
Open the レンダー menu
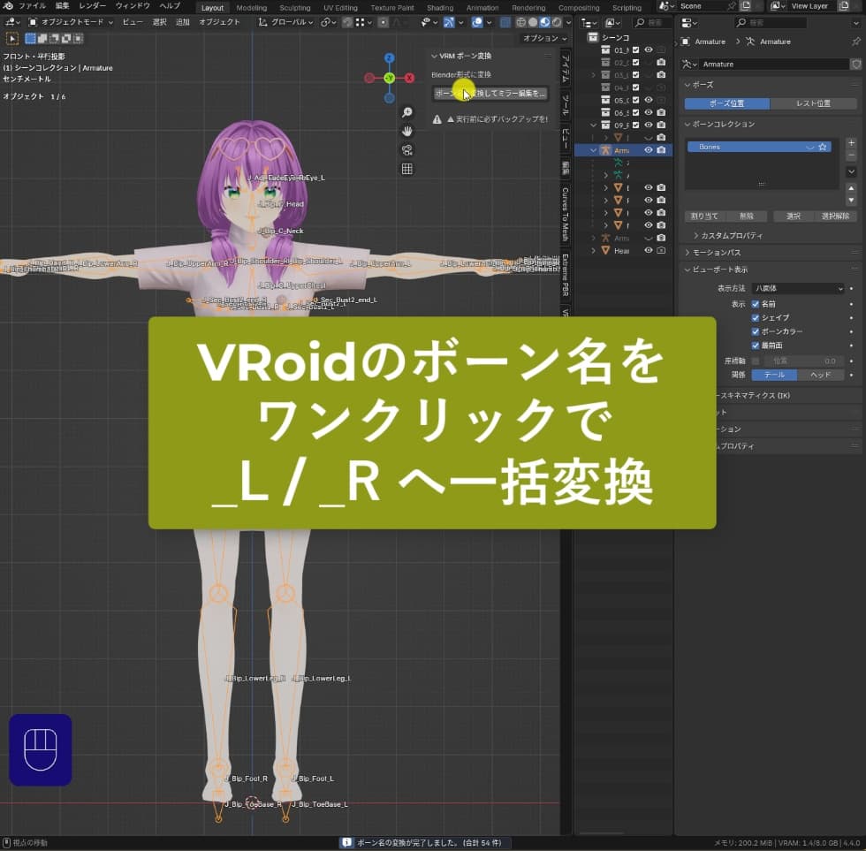92,6
